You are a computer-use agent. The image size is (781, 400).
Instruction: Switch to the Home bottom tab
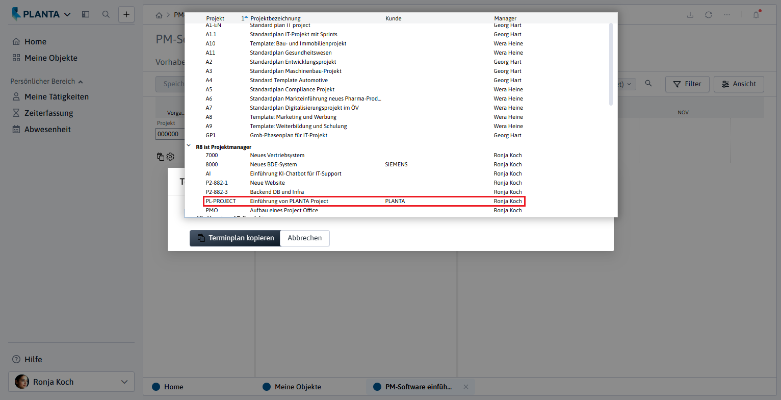coord(168,387)
